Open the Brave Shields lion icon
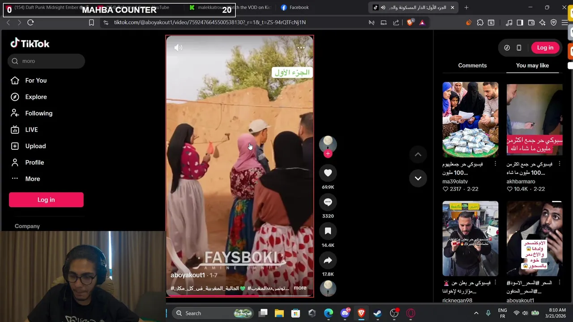The width and height of the screenshot is (573, 322). 410,22
